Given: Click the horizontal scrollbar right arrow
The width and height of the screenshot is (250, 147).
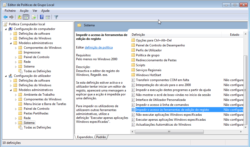Looking at the screenshot, I should point(241,132).
